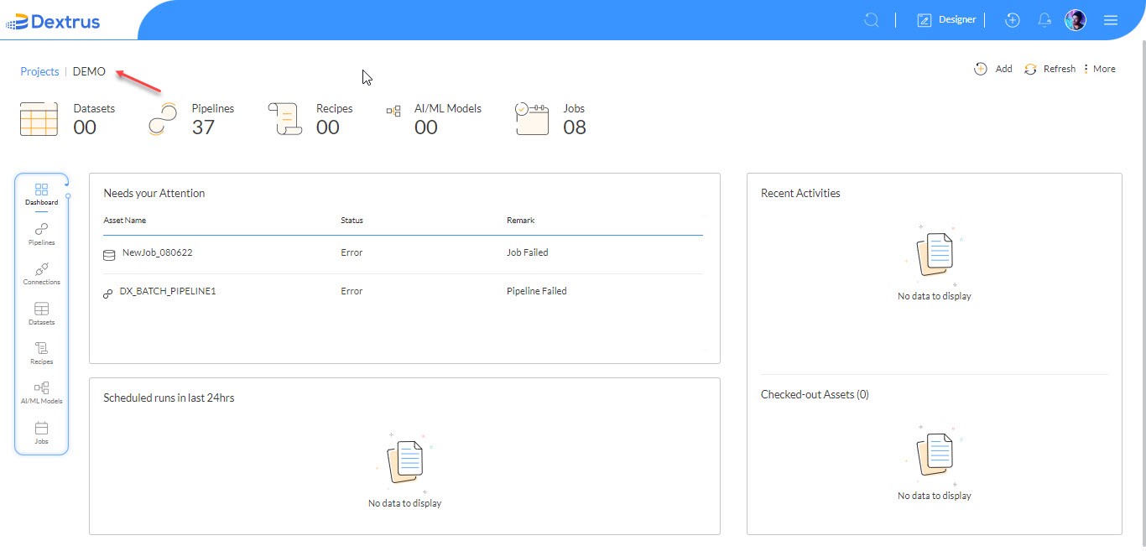Click the Remark column header
Viewport: 1146px width, 551px height.
point(520,221)
